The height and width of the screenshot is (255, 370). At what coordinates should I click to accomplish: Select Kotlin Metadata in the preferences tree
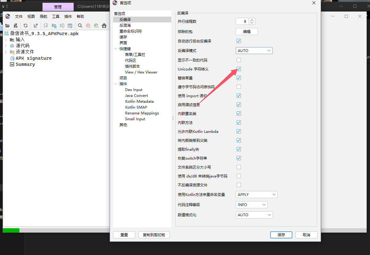[140, 101]
